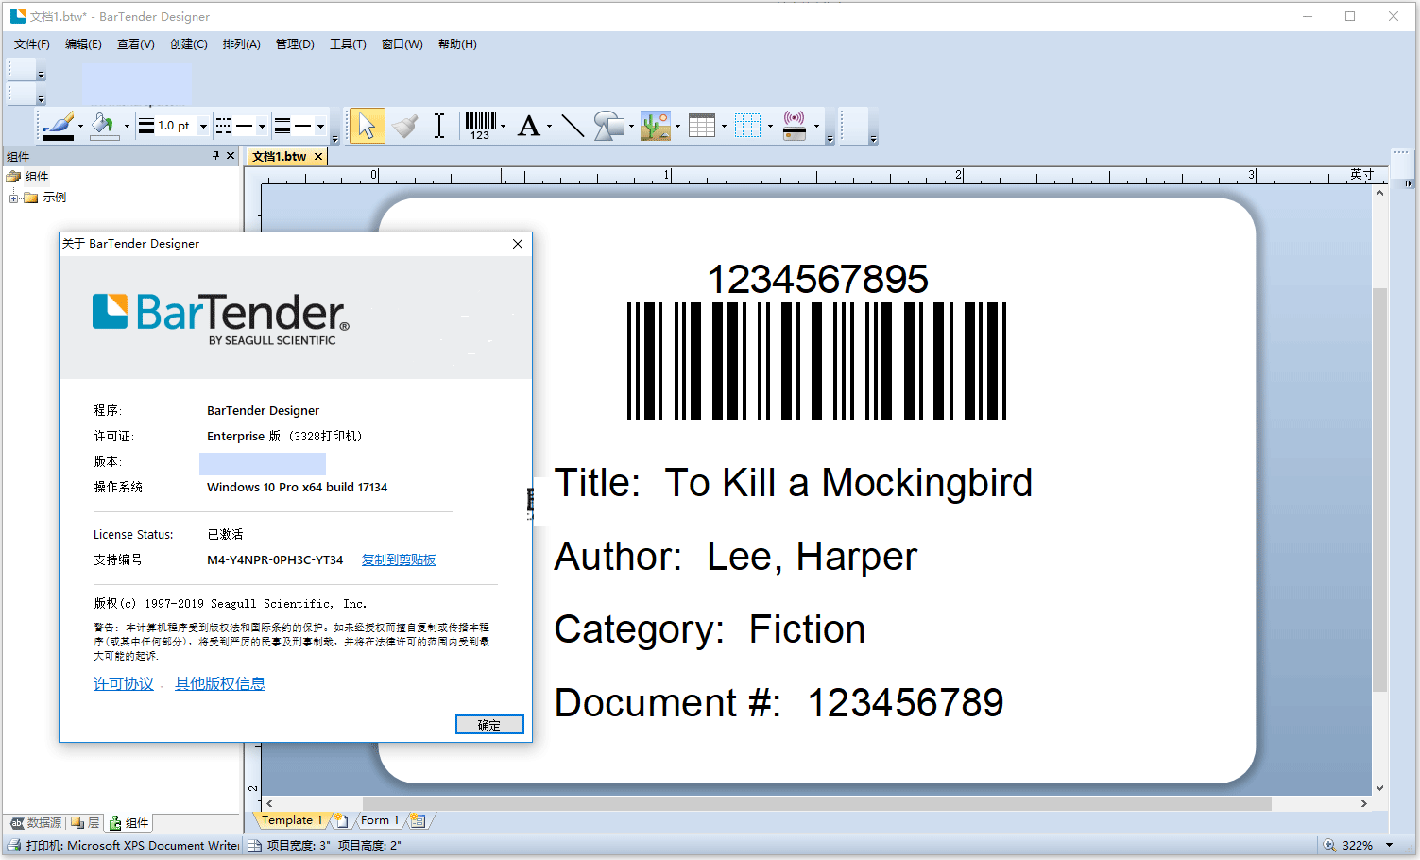This screenshot has height=860, width=1420.
Task: Pin the 组件 panel with pushpin icon
Action: tap(215, 156)
